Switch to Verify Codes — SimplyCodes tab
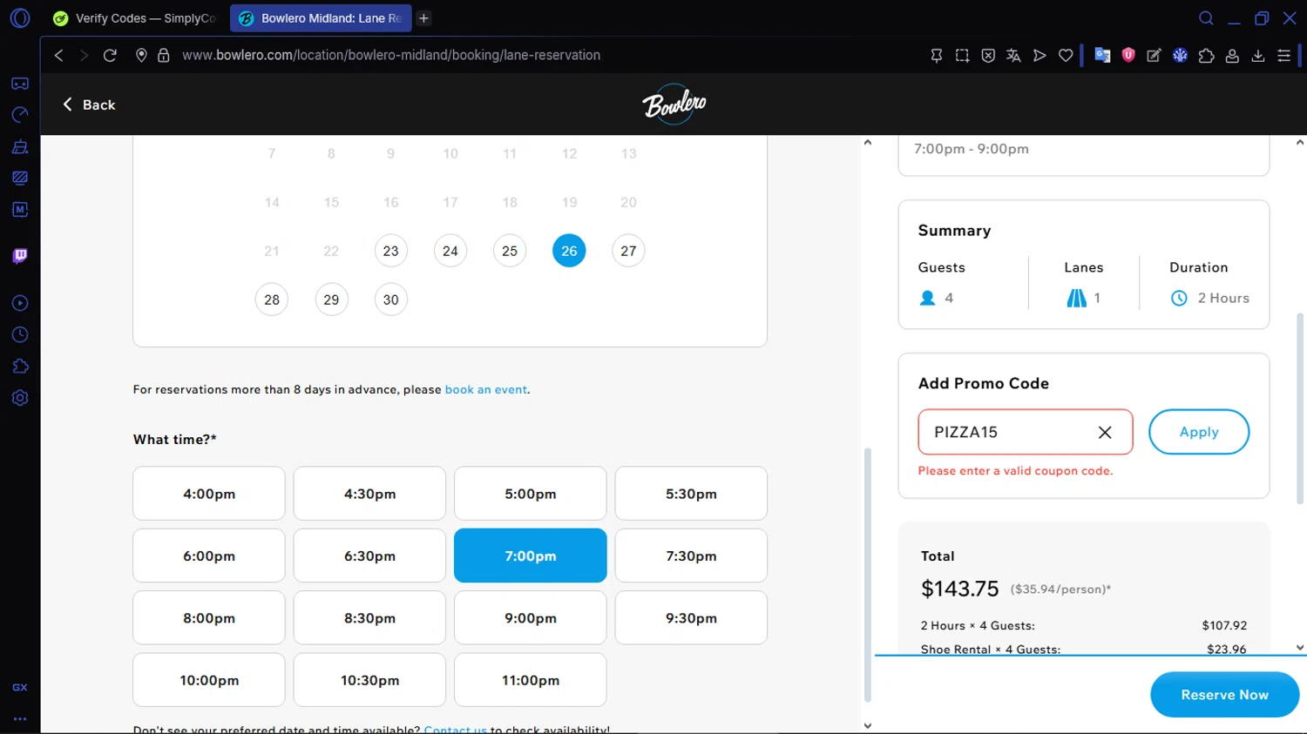This screenshot has width=1307, height=734. pyautogui.click(x=135, y=18)
